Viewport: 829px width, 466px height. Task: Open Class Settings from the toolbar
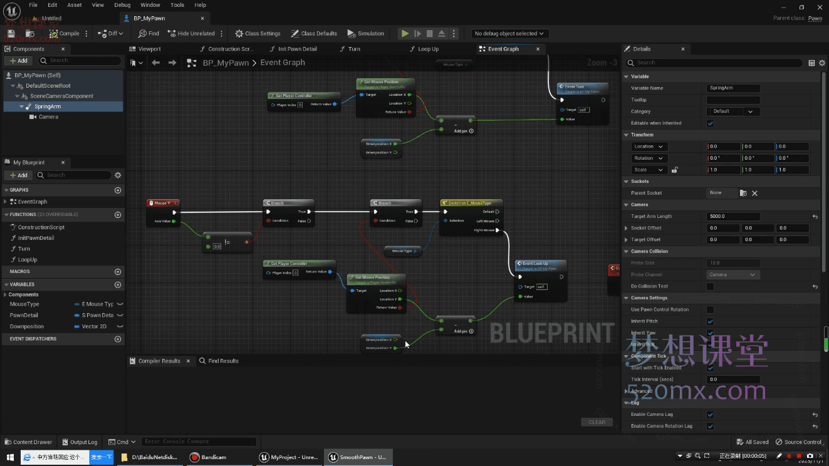click(258, 34)
